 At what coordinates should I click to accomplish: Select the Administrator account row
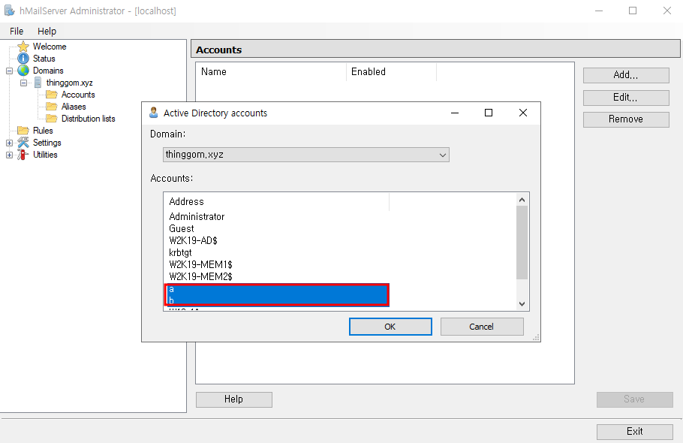pyautogui.click(x=277, y=216)
